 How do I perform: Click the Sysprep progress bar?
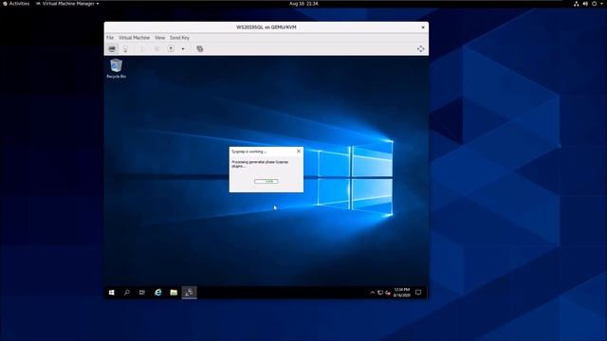pos(266,181)
